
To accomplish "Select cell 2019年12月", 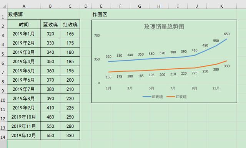I will (x=24, y=135).
